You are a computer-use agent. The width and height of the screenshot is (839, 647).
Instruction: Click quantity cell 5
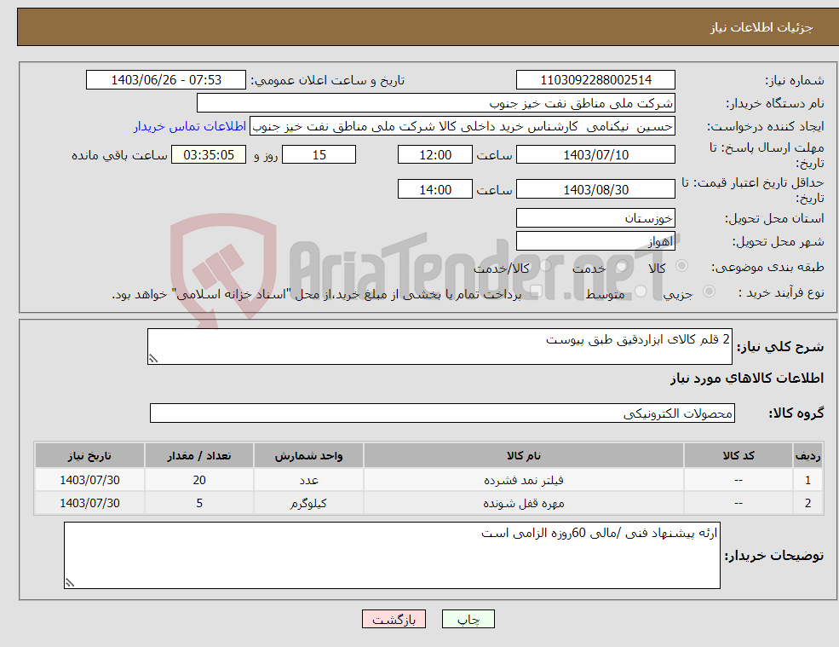199,503
